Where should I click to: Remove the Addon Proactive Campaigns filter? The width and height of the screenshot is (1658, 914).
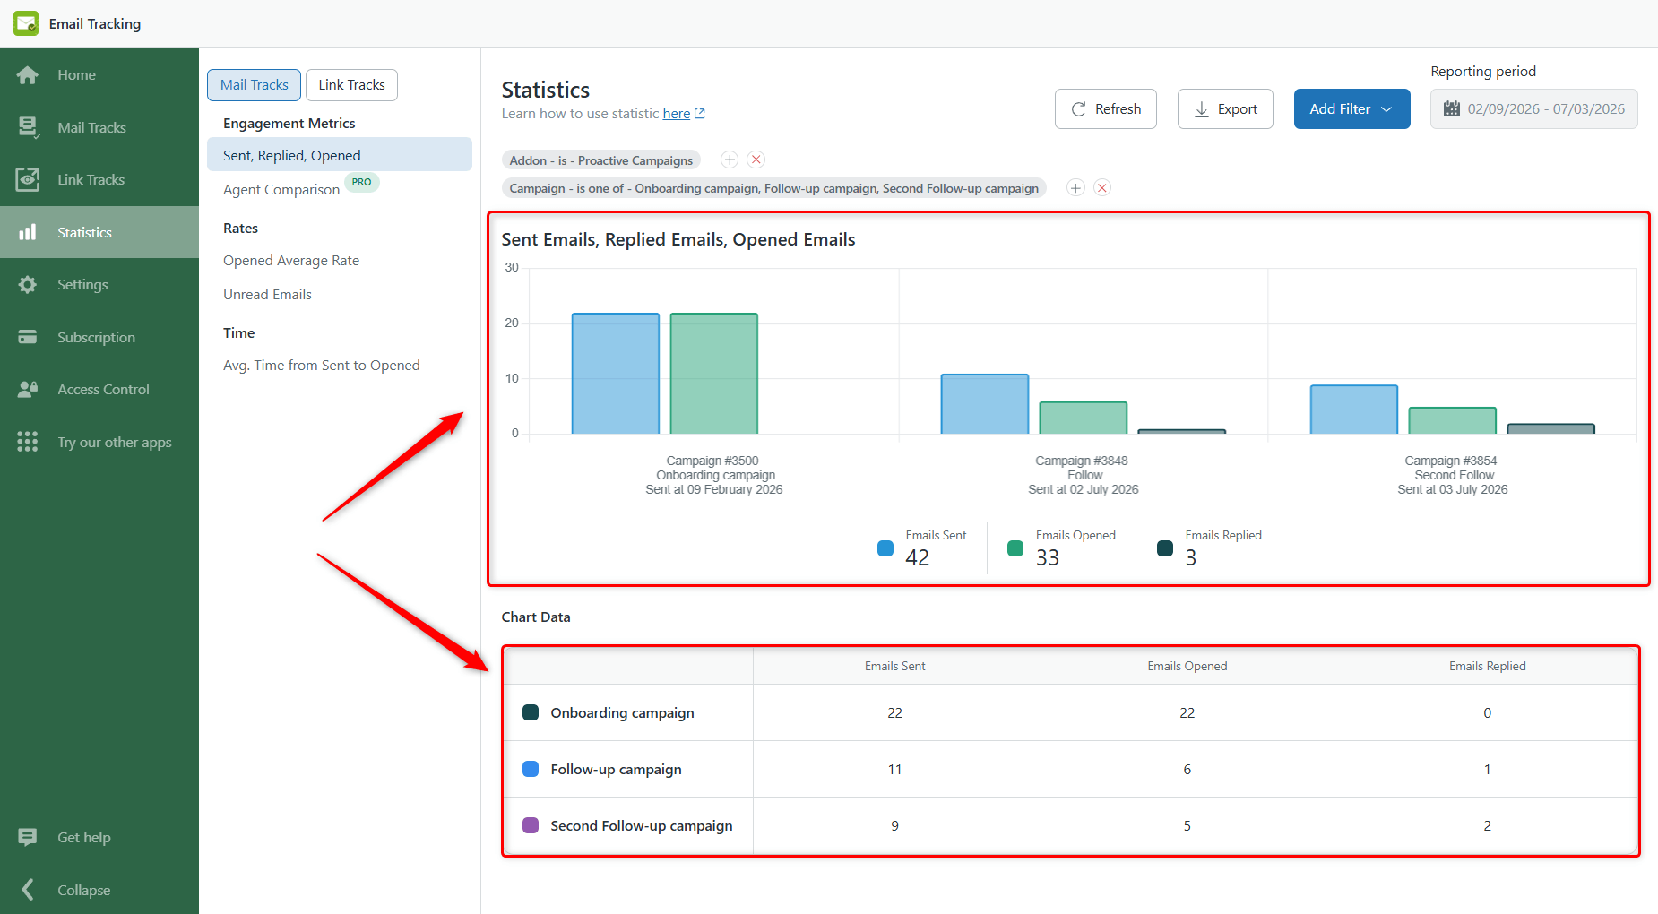click(x=756, y=160)
